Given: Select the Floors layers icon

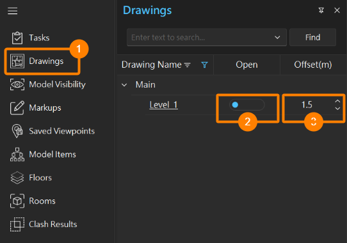Looking at the screenshot, I should 17,178.
